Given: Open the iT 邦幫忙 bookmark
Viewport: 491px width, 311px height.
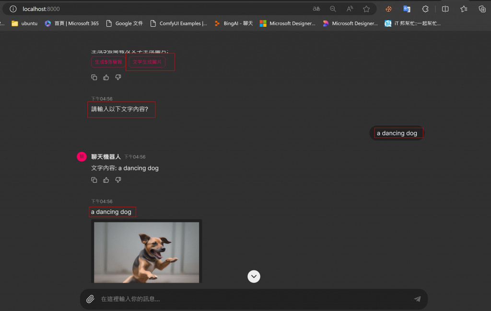Looking at the screenshot, I should pyautogui.click(x=413, y=23).
